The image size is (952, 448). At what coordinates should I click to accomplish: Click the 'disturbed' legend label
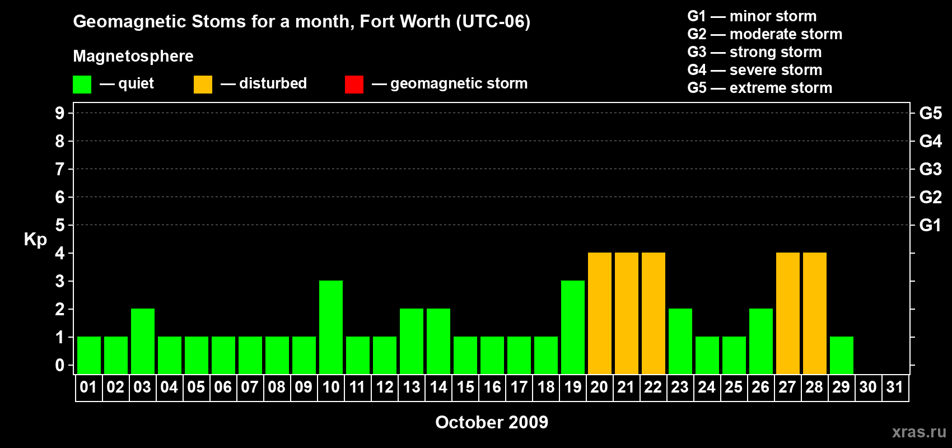click(x=273, y=83)
